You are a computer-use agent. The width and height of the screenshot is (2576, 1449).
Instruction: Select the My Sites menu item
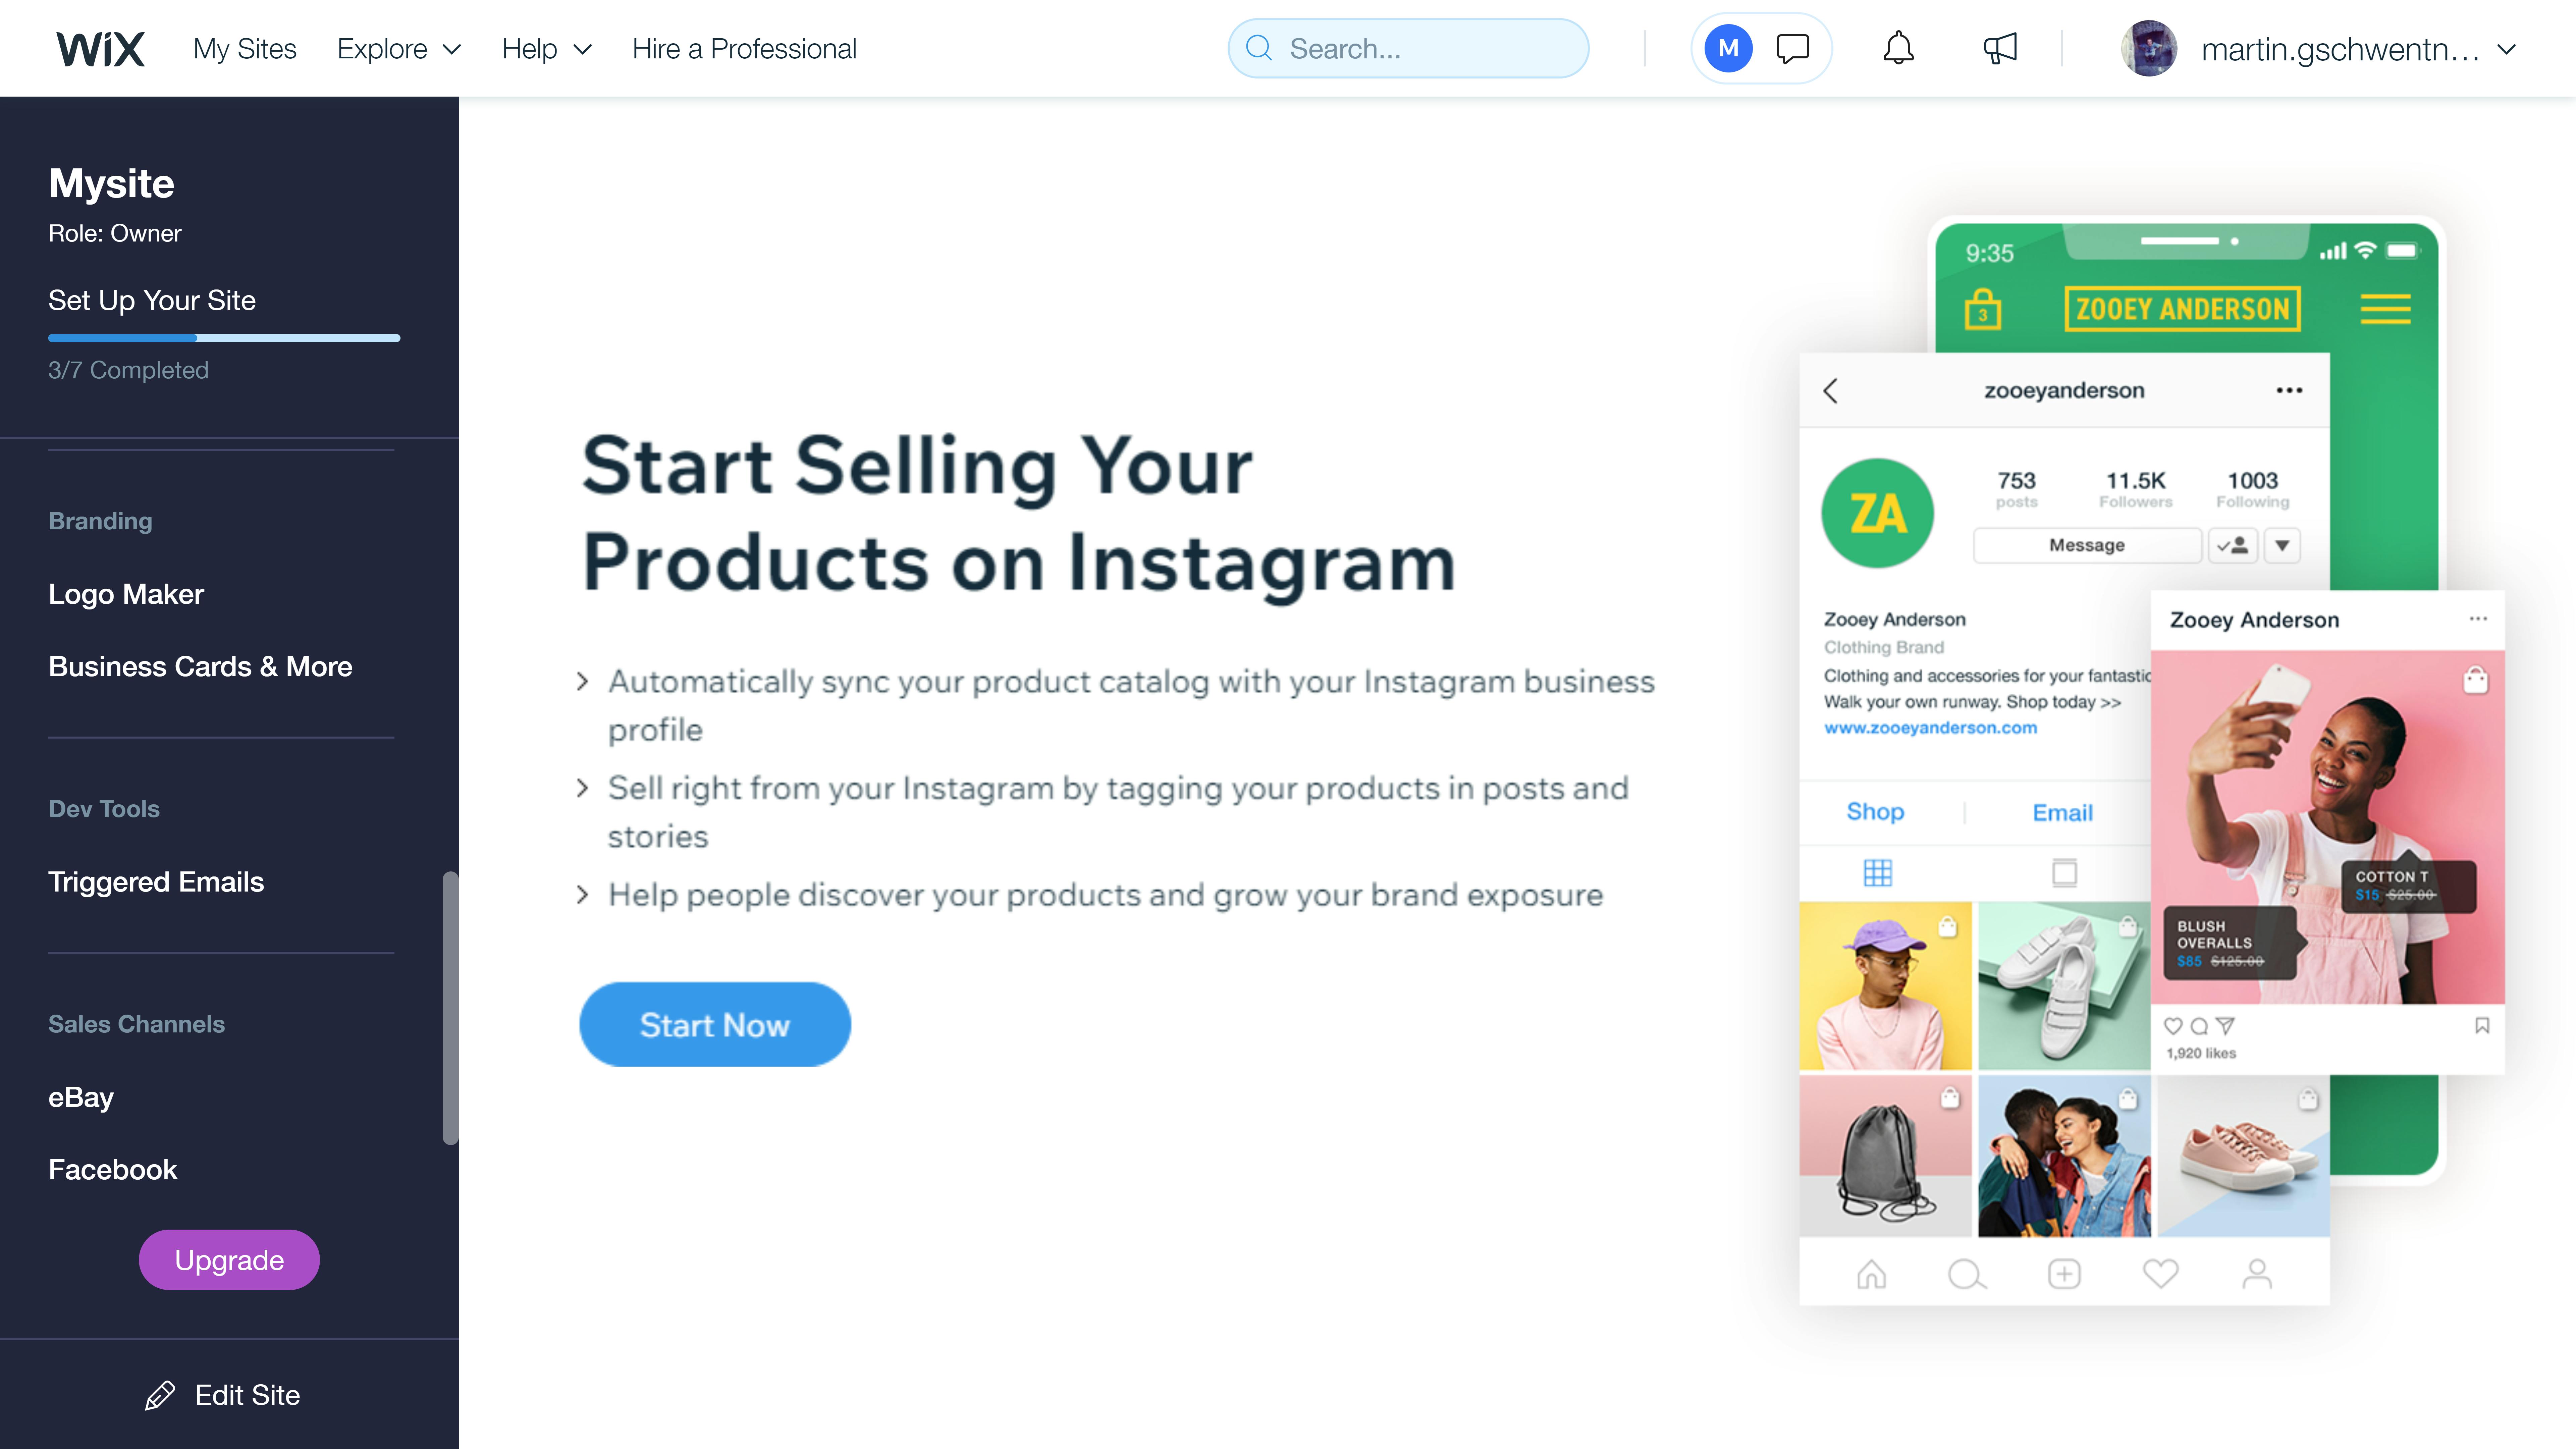pos(244,48)
